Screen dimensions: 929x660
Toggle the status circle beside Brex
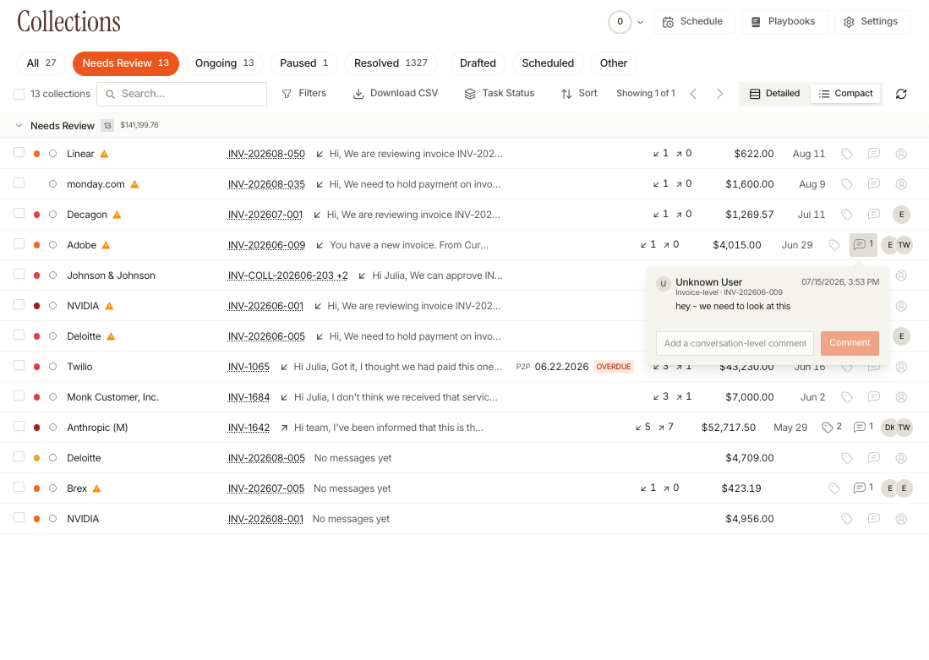(x=52, y=488)
